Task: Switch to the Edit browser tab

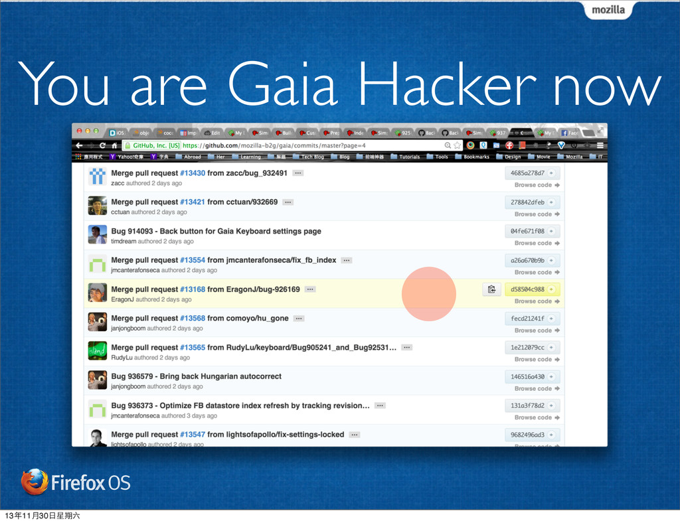Action: (x=212, y=133)
